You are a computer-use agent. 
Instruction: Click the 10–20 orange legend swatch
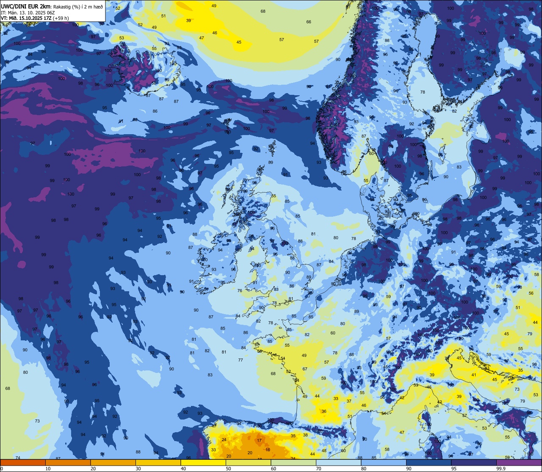[68, 462]
